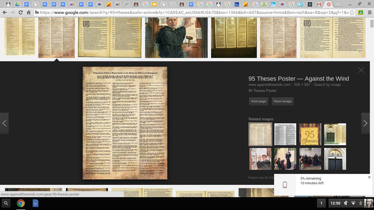Open the notification counter showing 1
This screenshot has height=210, width=374.
[x=321, y=204]
